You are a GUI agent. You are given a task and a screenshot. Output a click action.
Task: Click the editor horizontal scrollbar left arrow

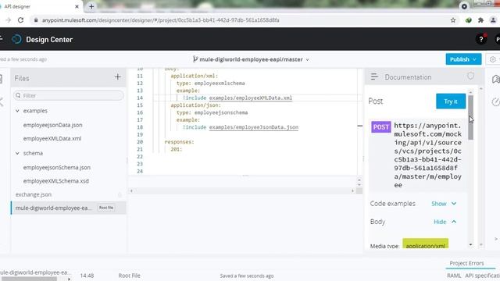click(131, 190)
